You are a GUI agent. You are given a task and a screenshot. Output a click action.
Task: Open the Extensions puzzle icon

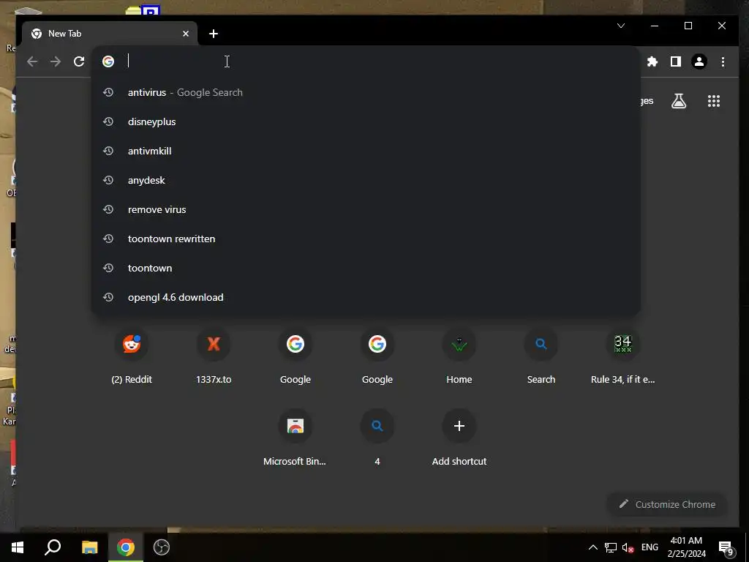coord(652,61)
